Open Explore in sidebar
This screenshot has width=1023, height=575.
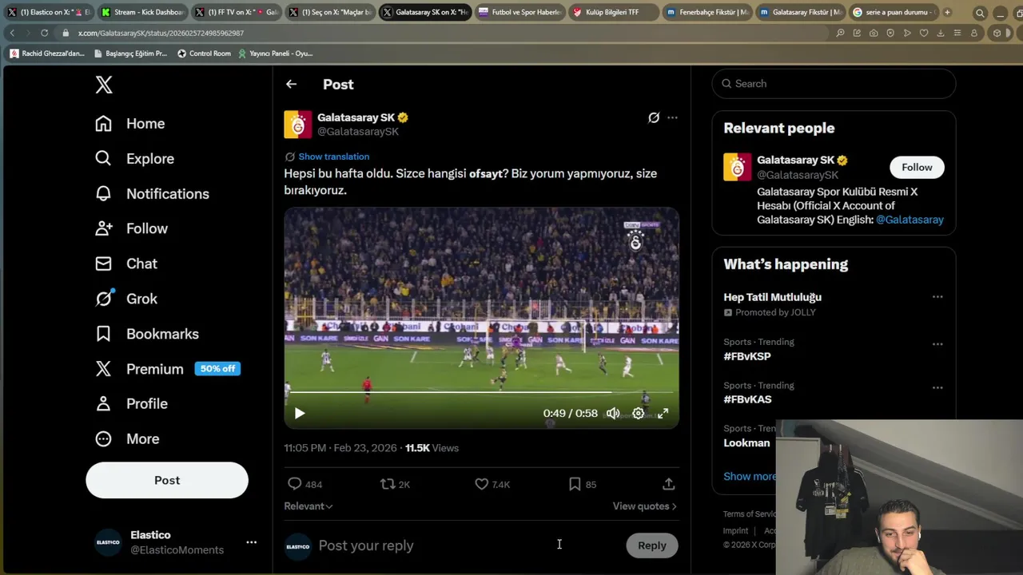tap(134, 159)
